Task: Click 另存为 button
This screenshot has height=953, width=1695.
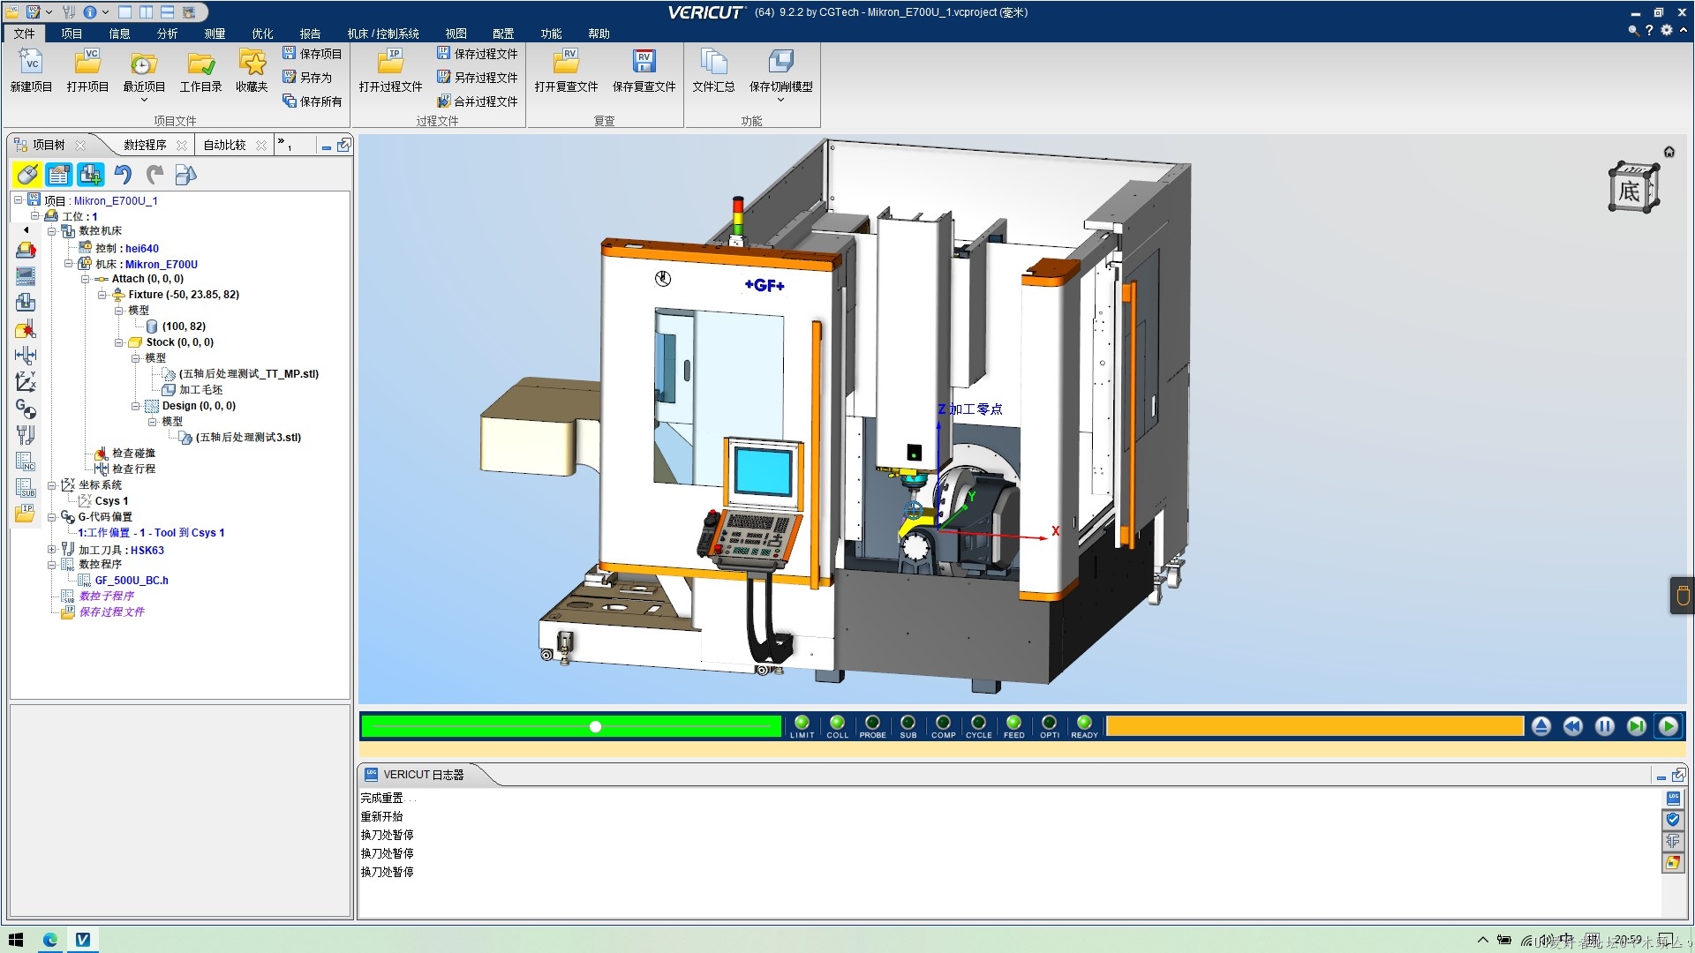Action: pyautogui.click(x=306, y=78)
